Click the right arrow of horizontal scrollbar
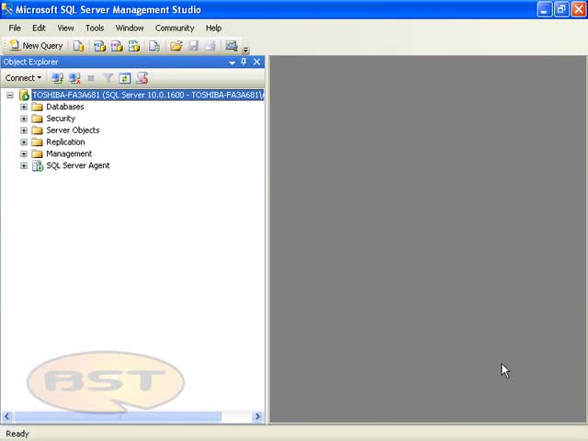 click(257, 416)
